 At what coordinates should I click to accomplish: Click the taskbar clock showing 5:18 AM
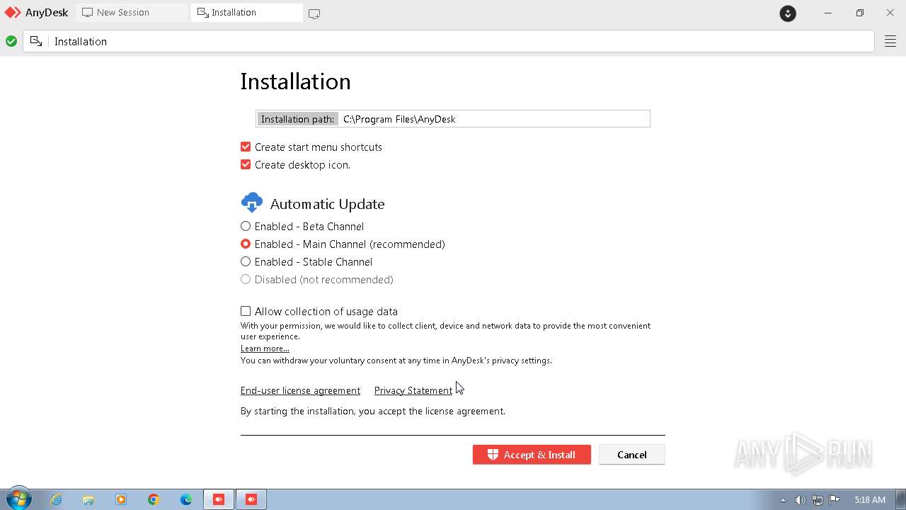[870, 500]
